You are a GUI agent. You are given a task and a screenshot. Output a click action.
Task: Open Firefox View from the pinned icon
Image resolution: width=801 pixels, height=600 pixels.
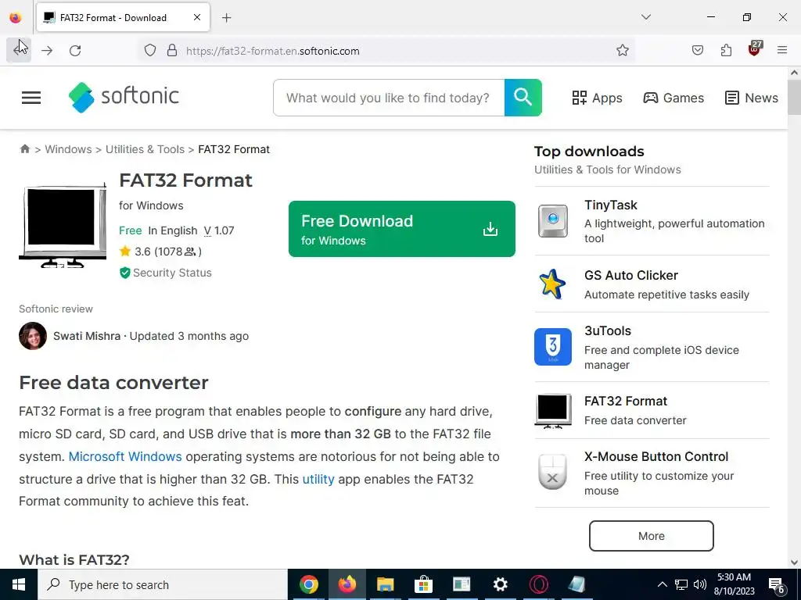pyautogui.click(x=16, y=18)
